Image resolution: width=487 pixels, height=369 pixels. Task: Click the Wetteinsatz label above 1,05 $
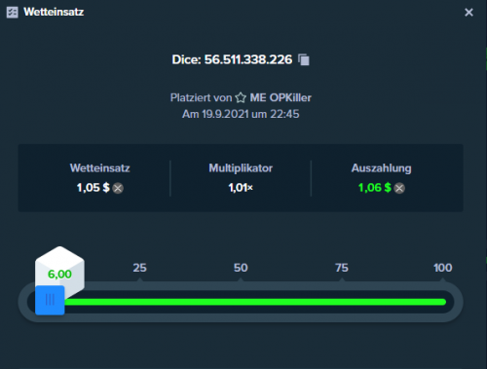(x=100, y=168)
